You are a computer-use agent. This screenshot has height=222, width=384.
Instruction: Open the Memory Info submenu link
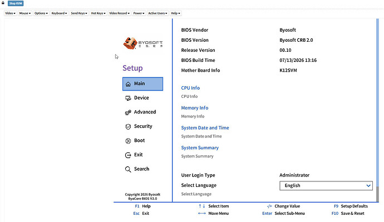click(x=195, y=108)
